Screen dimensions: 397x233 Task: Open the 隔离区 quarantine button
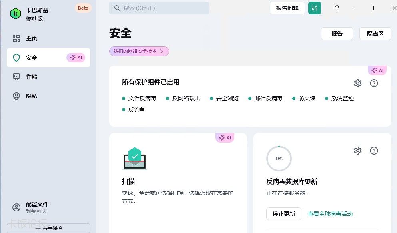click(x=375, y=34)
